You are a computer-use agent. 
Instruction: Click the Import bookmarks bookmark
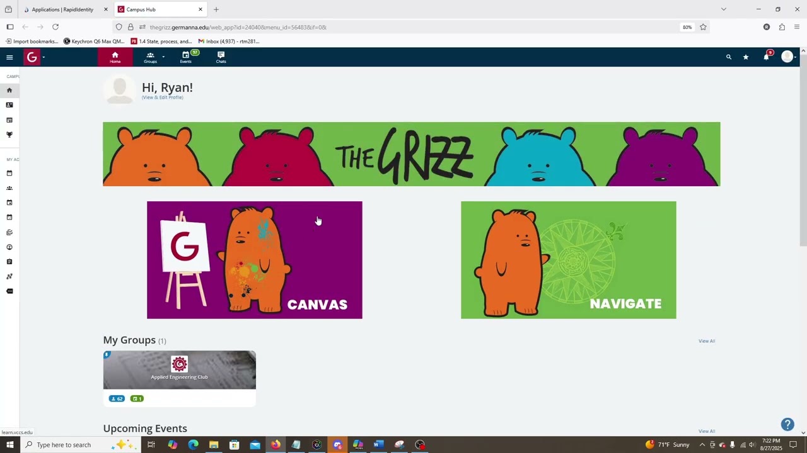32,42
